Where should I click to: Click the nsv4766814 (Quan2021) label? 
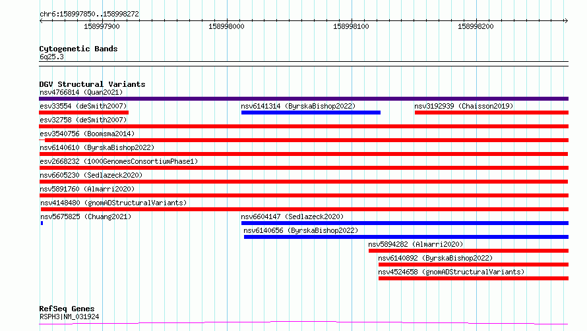(81, 92)
